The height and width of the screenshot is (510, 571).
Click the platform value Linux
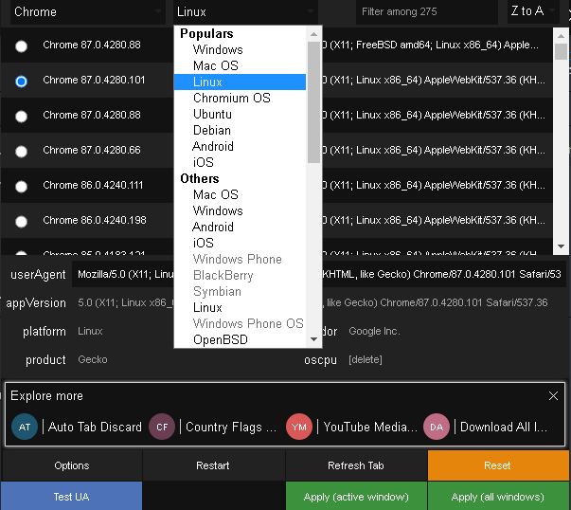[90, 331]
